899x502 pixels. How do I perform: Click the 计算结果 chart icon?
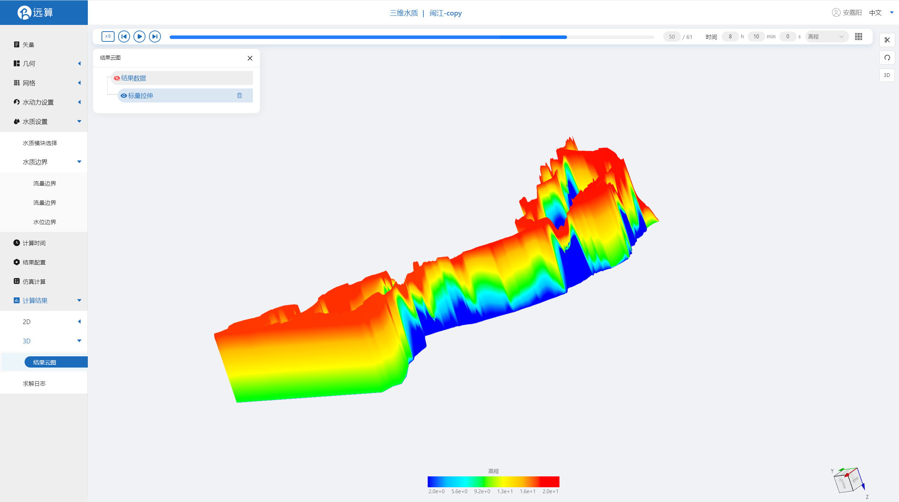(x=17, y=300)
